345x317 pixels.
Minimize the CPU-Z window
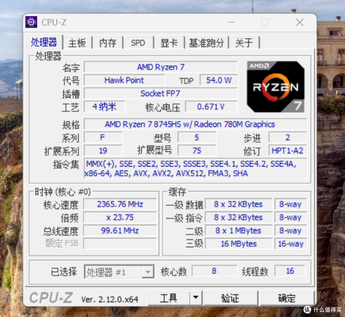pos(231,22)
